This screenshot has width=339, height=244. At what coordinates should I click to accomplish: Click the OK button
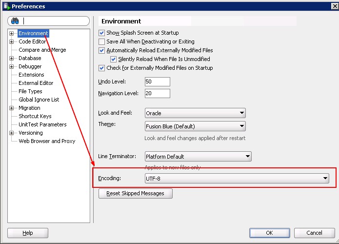pos(269,233)
